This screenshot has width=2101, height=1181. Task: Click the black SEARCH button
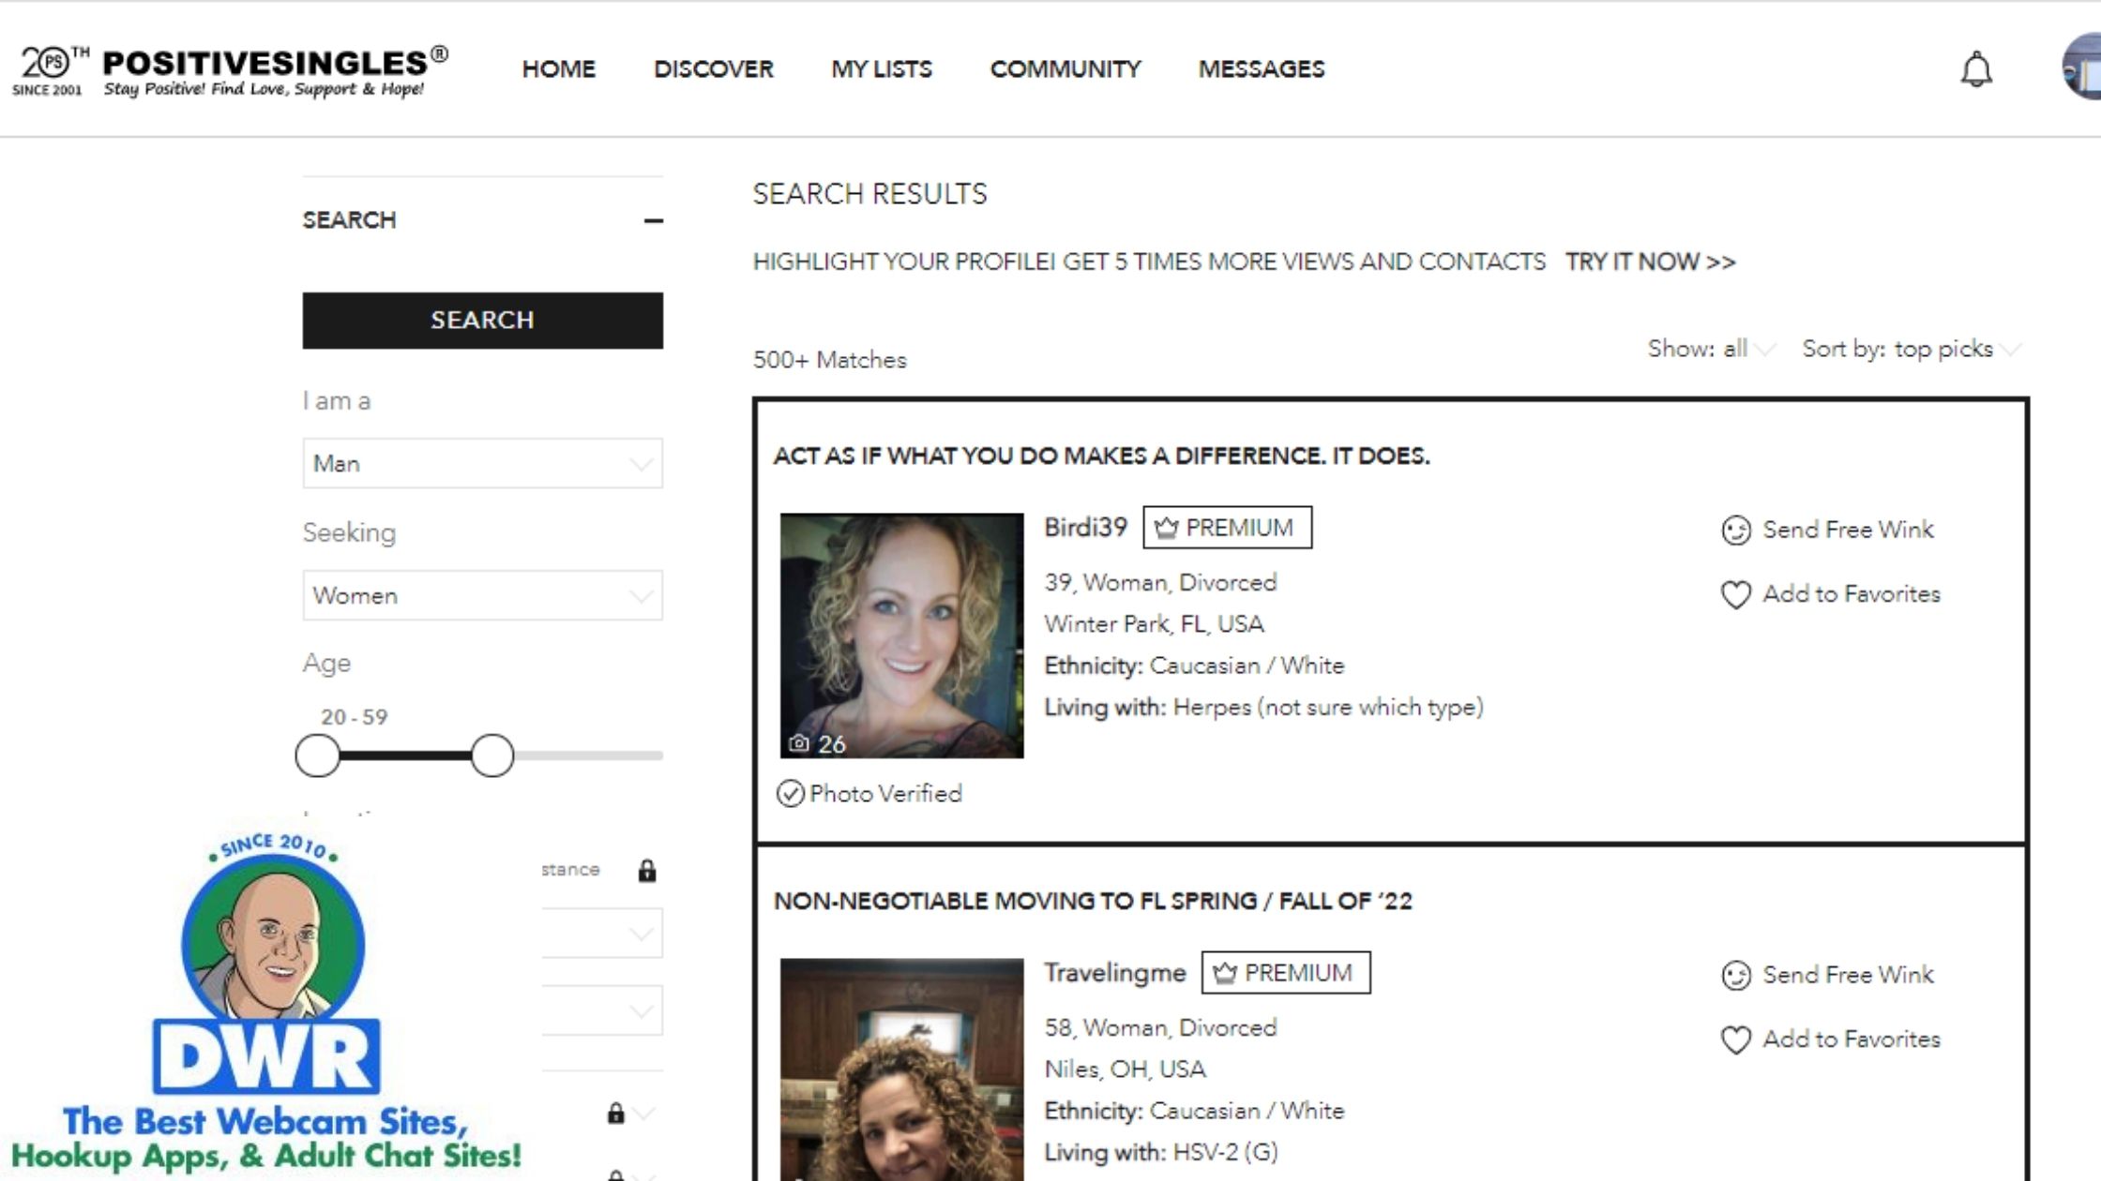click(482, 321)
